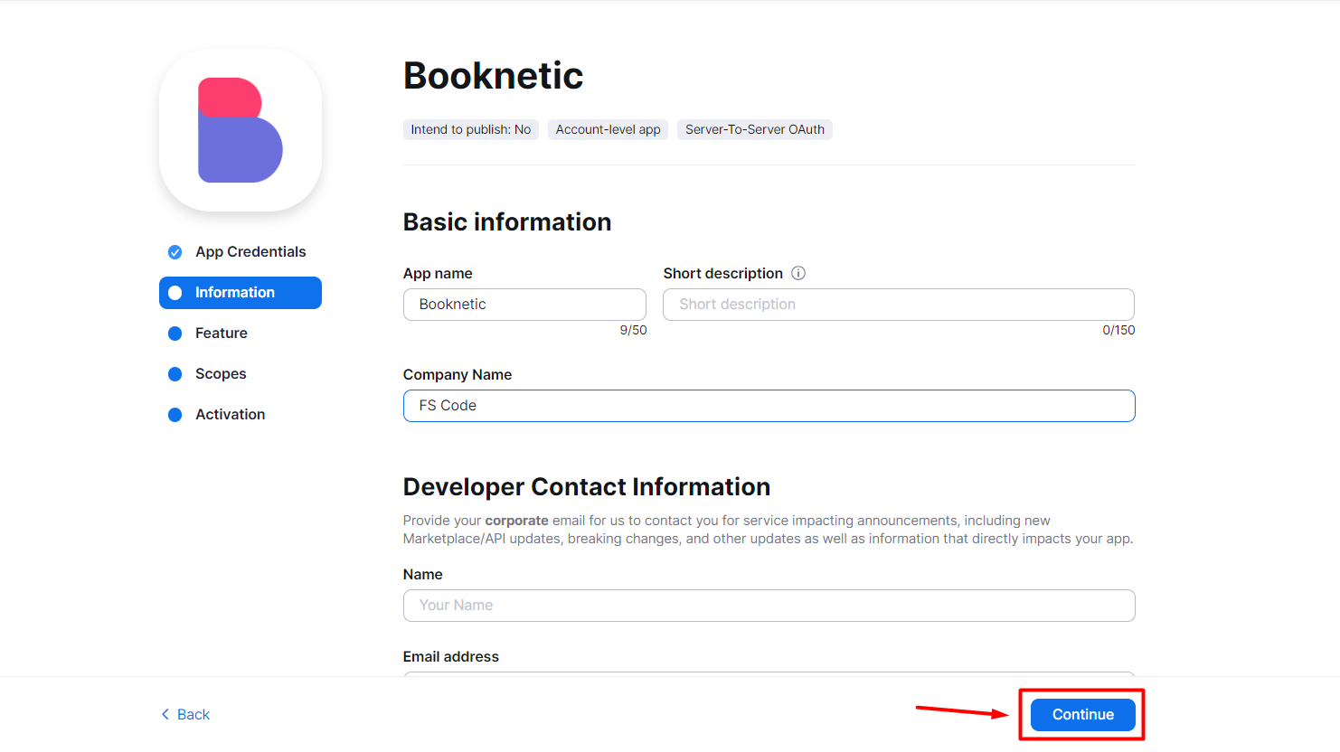
Task: Click the Information step circle icon
Action: pyautogui.click(x=175, y=292)
